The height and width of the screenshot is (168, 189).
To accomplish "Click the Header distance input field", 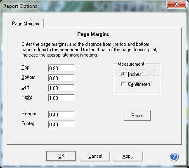I will tap(61, 114).
